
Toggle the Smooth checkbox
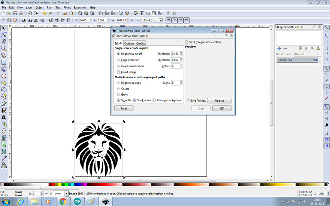(118, 100)
